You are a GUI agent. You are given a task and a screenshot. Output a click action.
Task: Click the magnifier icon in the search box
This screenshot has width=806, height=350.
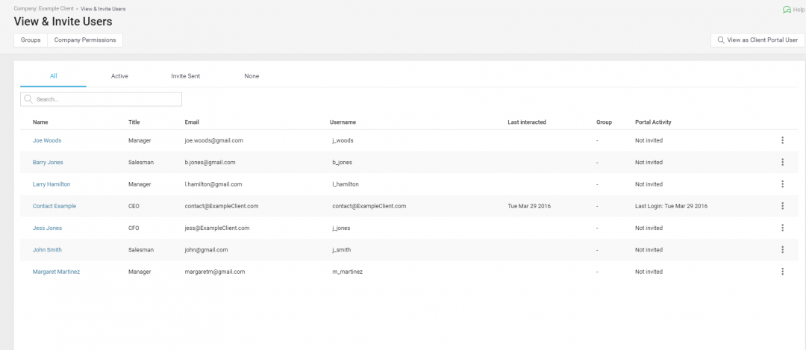tap(28, 99)
